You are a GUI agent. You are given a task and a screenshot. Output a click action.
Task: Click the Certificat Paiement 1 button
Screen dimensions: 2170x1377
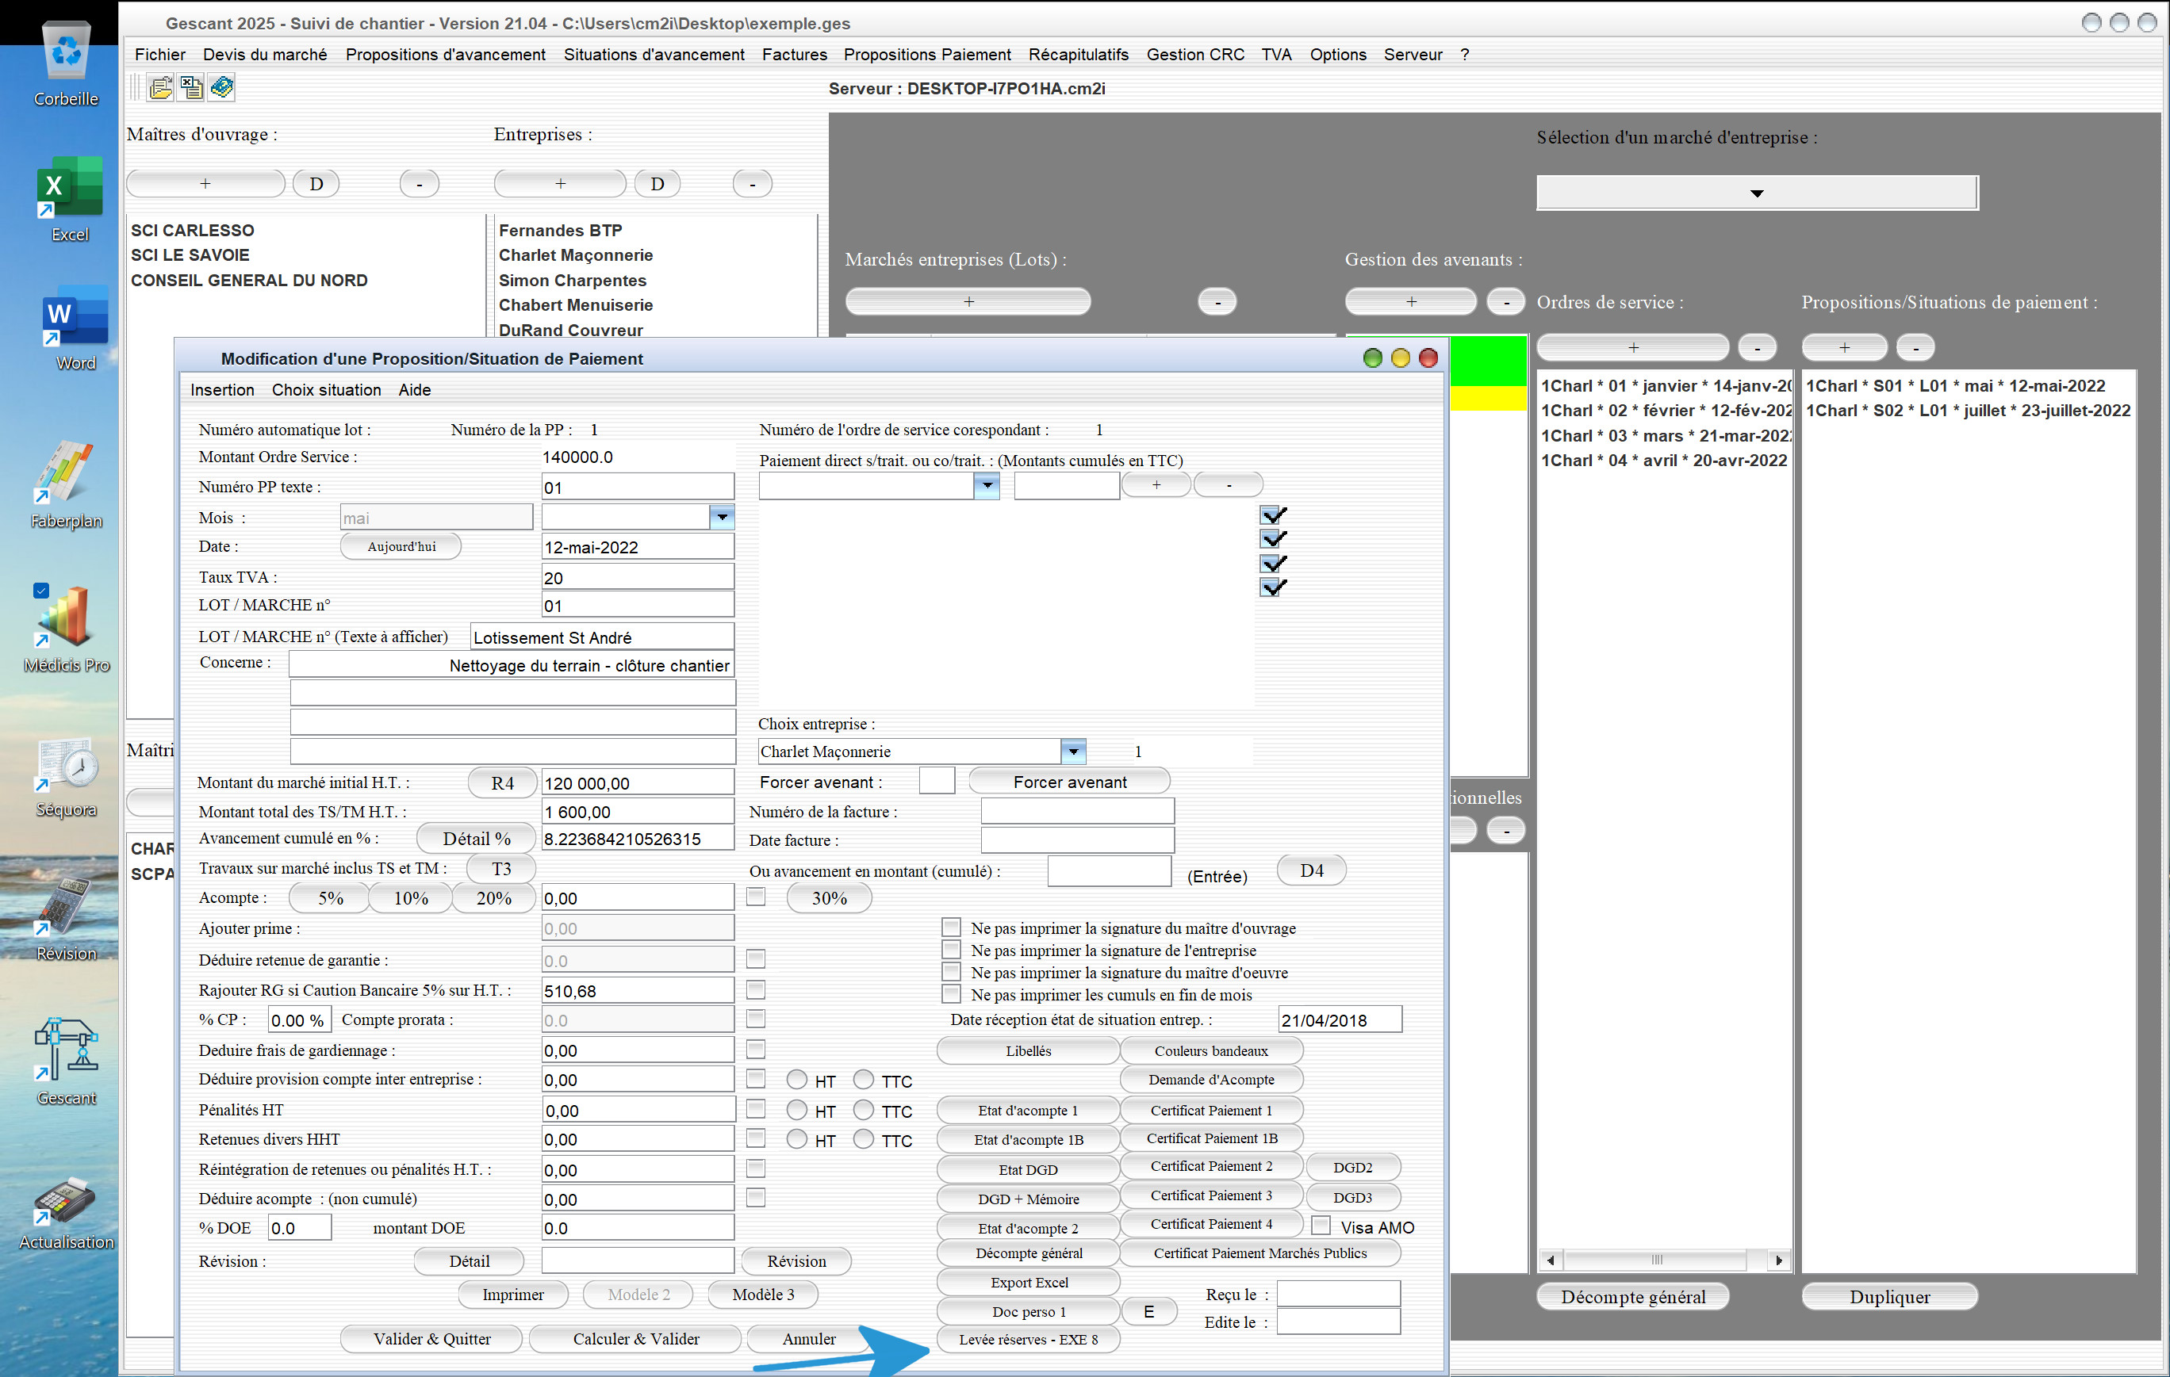(x=1211, y=1111)
